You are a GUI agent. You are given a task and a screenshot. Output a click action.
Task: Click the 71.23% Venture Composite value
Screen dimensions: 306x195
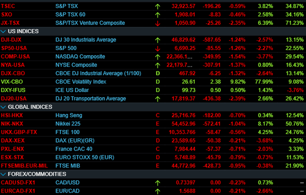[295, 23]
